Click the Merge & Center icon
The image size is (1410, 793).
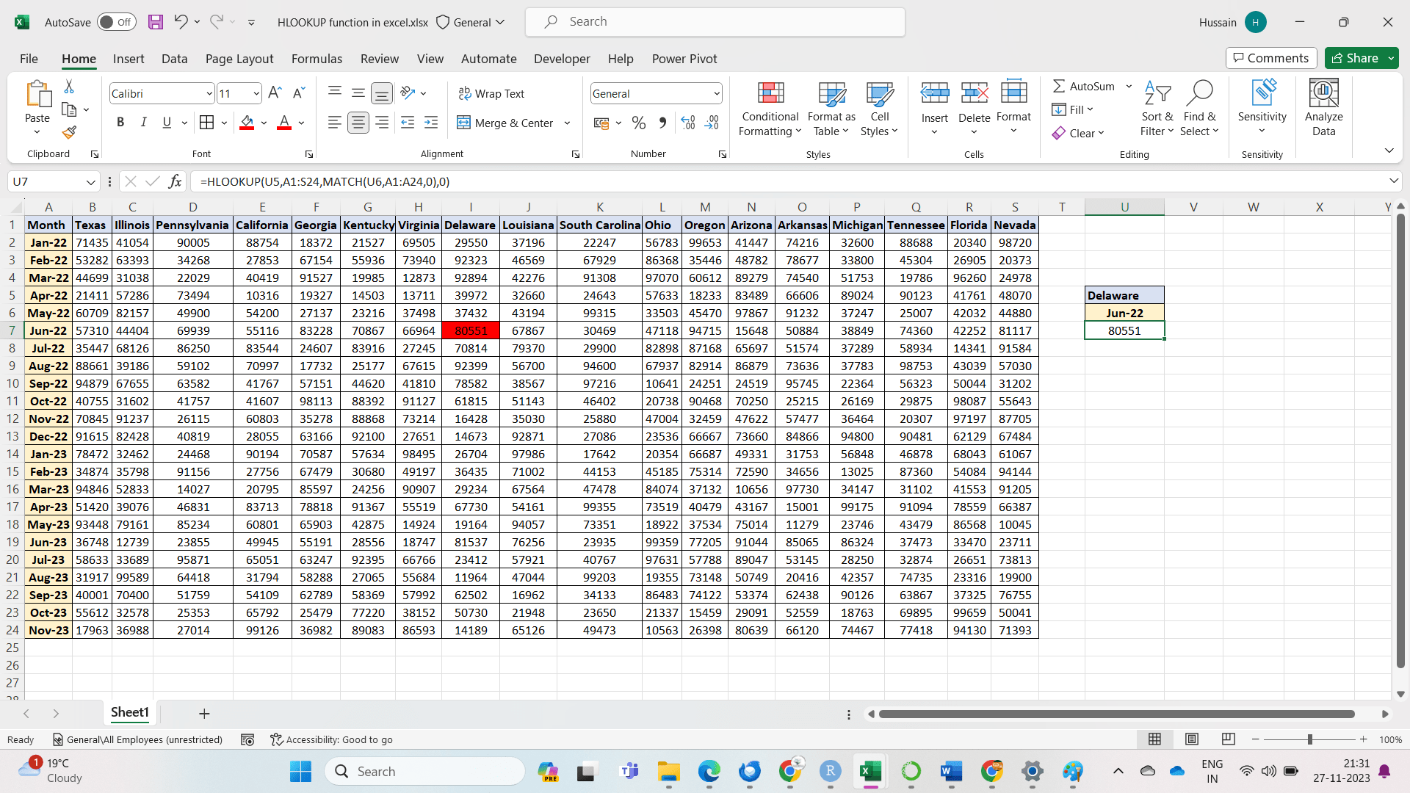pyautogui.click(x=463, y=123)
